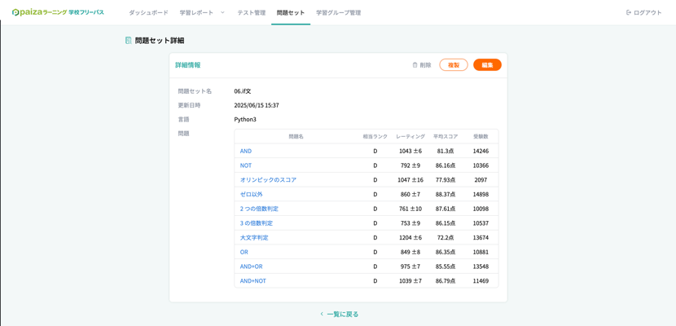Open the AND+NOT problem link
This screenshot has height=326, width=676.
(x=253, y=280)
